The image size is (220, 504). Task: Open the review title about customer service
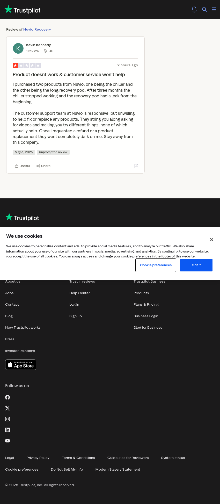tap(69, 75)
